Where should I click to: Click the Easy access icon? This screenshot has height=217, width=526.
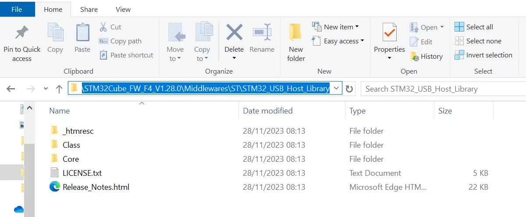[x=316, y=41]
